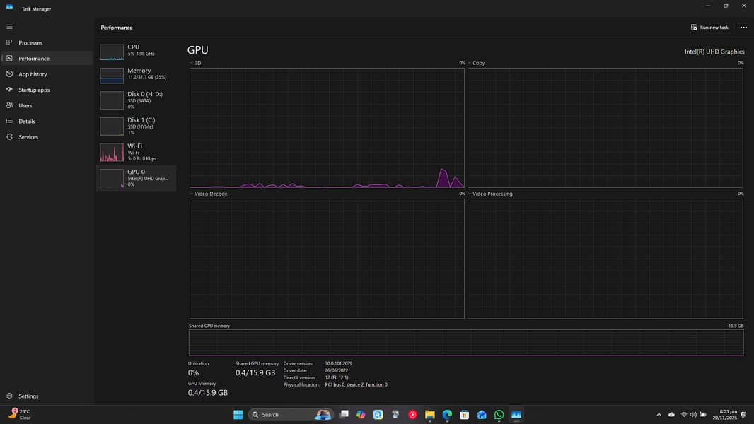Image resolution: width=754 pixels, height=424 pixels.
Task: Show Wi-Fi performance graph
Action: pyautogui.click(x=136, y=152)
